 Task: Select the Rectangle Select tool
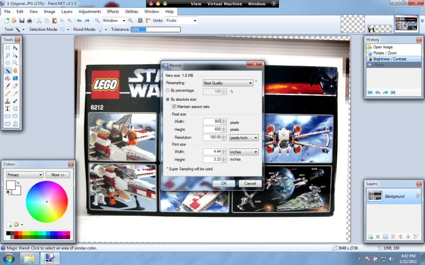tap(7, 48)
